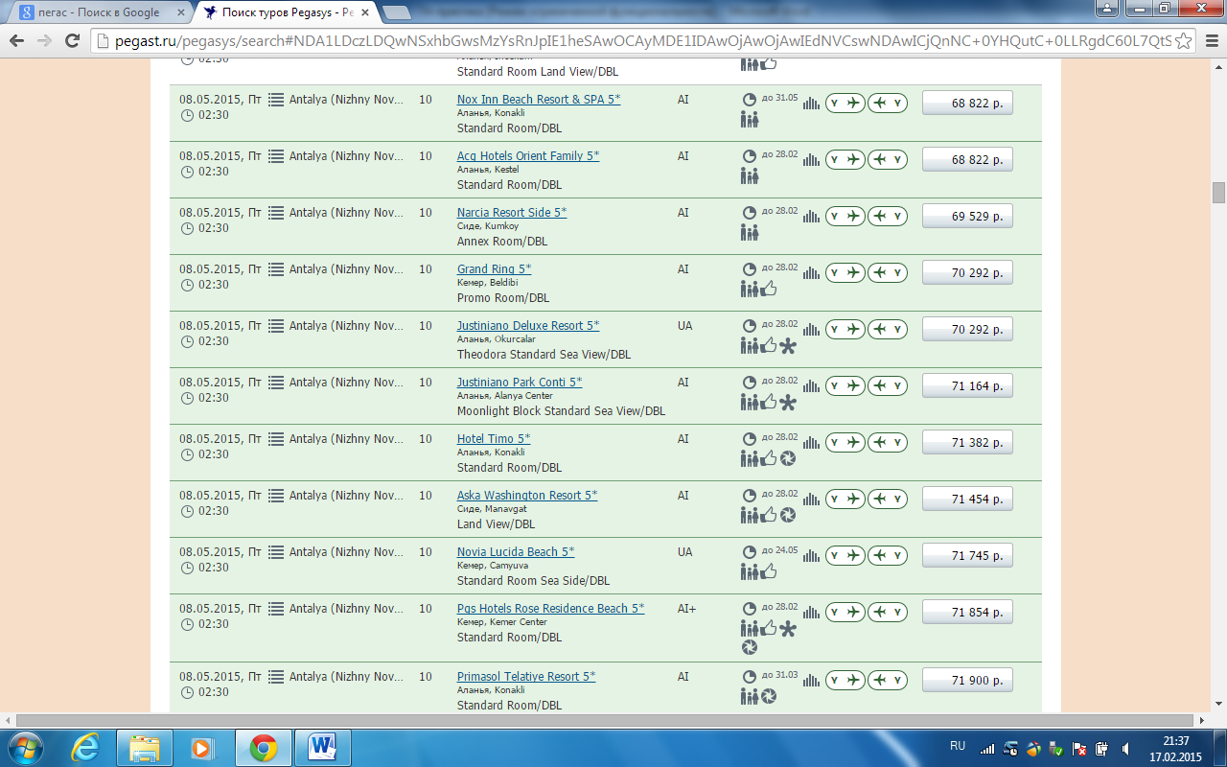Click price button 71 854 р.
Image resolution: width=1227 pixels, height=767 pixels.
967,613
